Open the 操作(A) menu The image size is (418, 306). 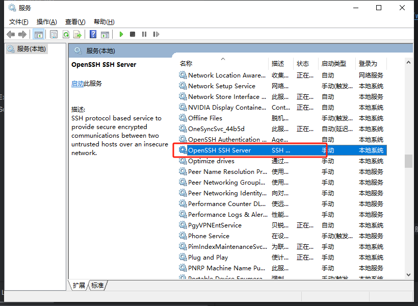pyautogui.click(x=46, y=21)
